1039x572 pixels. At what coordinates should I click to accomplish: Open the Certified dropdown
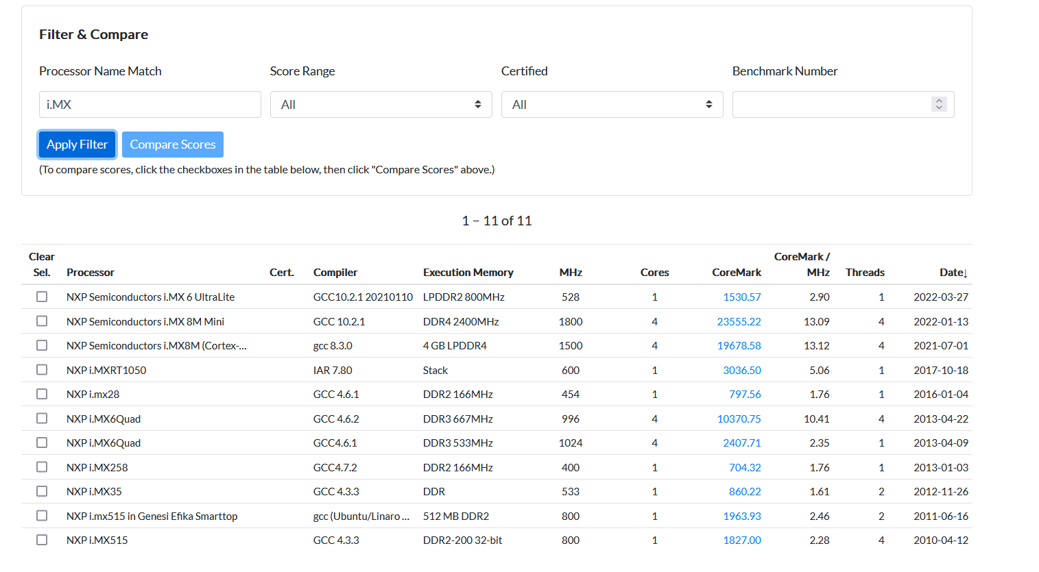[612, 105]
